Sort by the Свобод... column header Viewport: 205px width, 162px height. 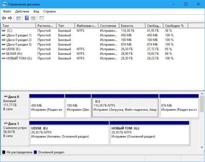[154, 26]
